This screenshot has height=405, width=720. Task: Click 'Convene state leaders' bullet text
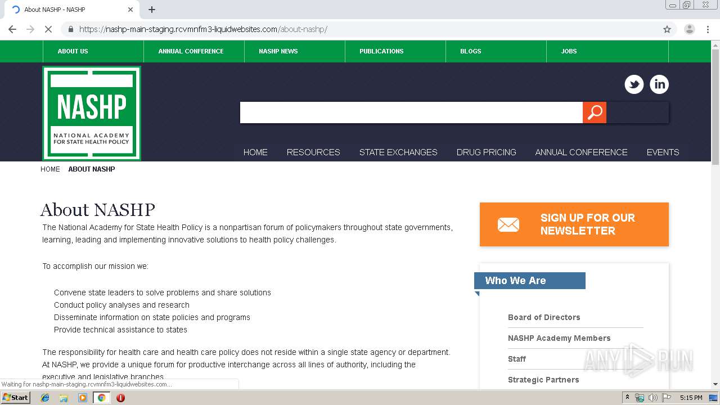(163, 292)
